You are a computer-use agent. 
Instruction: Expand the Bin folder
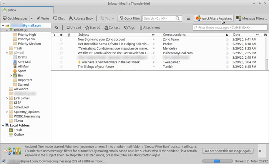coord(11,76)
